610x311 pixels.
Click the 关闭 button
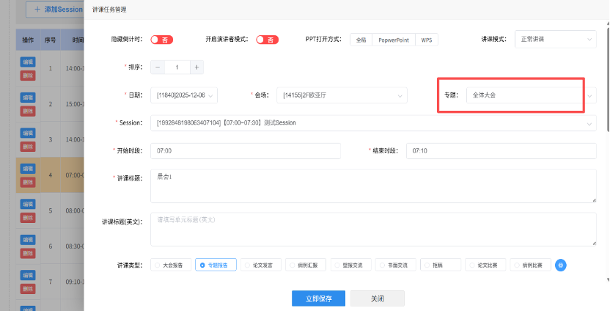[x=377, y=299]
